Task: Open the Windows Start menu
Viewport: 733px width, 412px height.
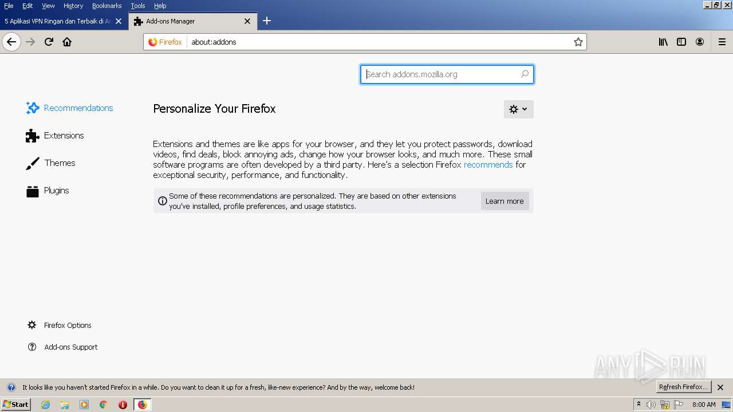Action: coord(15,405)
